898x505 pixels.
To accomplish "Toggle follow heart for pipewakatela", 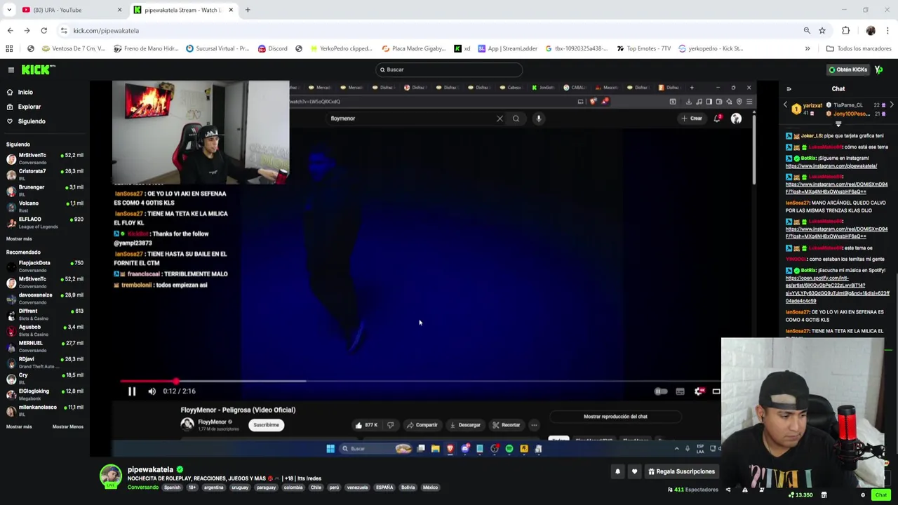I will 634,471.
